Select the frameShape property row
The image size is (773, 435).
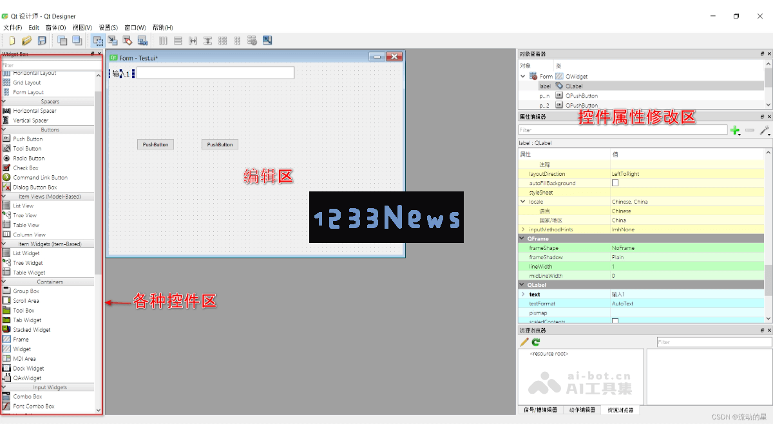tap(641, 248)
